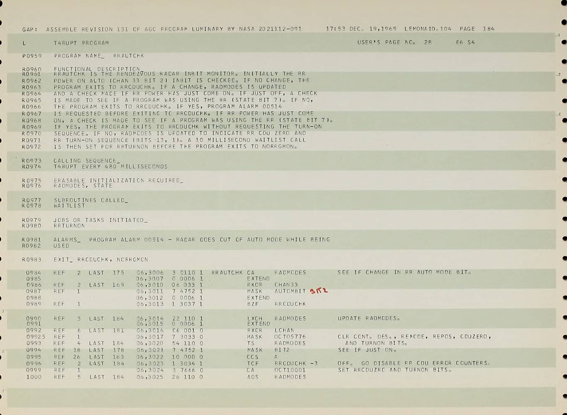The image size is (567, 415).
Task: Click address '06,3025' on line 1000
Action: [150, 377]
